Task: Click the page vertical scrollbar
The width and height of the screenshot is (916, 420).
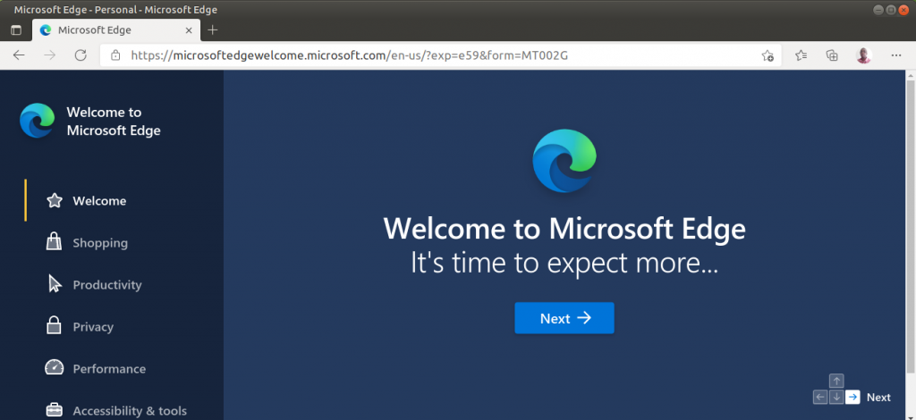Action: [x=910, y=226]
